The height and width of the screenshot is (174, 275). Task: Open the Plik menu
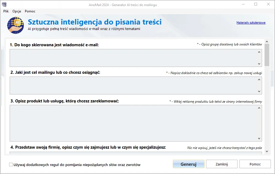tap(6, 11)
